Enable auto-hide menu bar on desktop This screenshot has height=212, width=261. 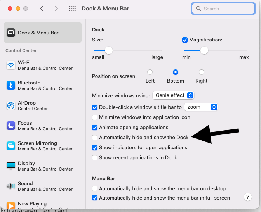(95, 189)
